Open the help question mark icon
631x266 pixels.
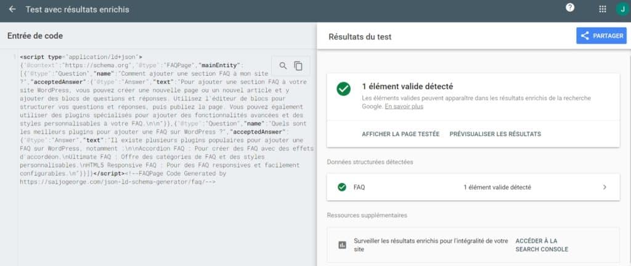pyautogui.click(x=570, y=7)
